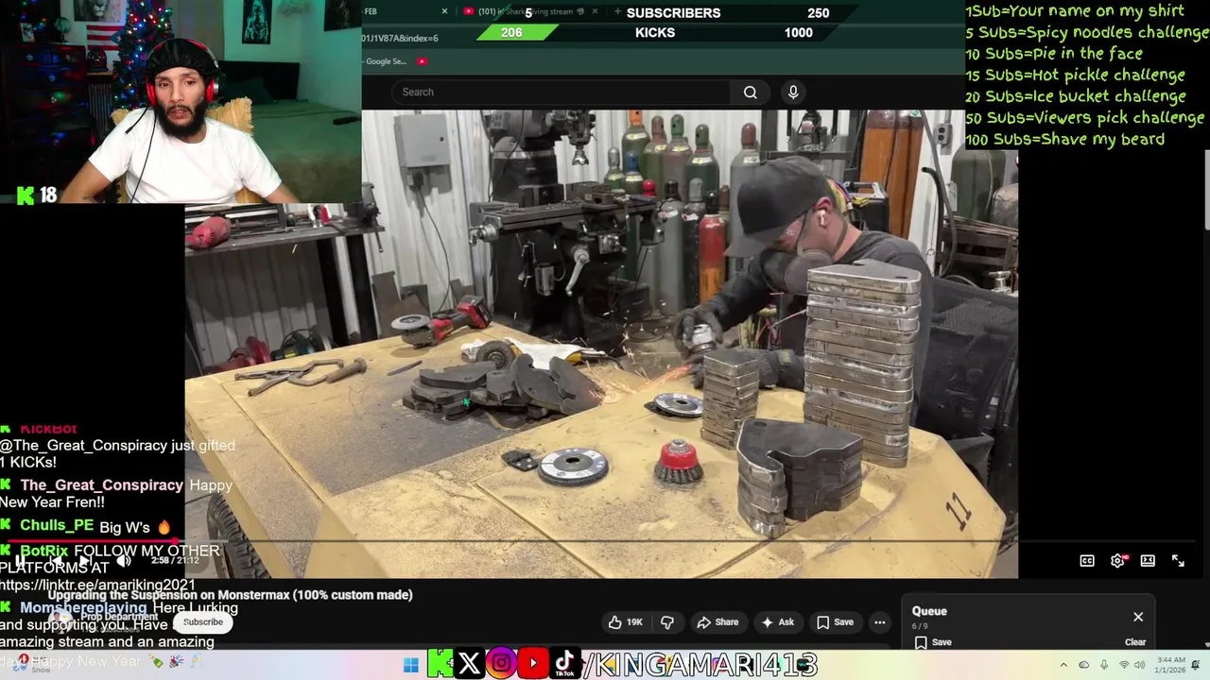The image size is (1210, 680).
Task: Skip to the next video in the player
Action: click(86, 561)
